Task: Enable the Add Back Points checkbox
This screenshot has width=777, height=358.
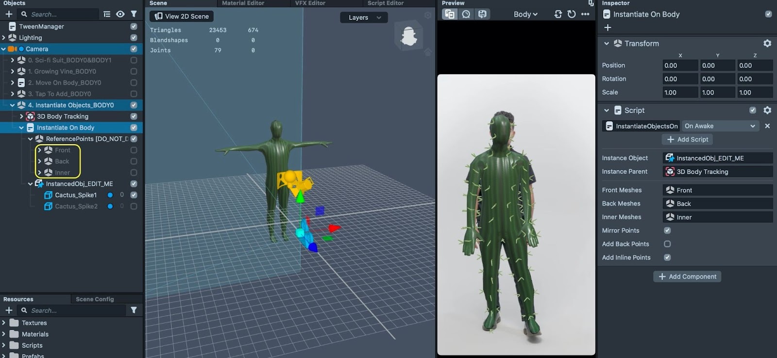Action: click(x=667, y=244)
